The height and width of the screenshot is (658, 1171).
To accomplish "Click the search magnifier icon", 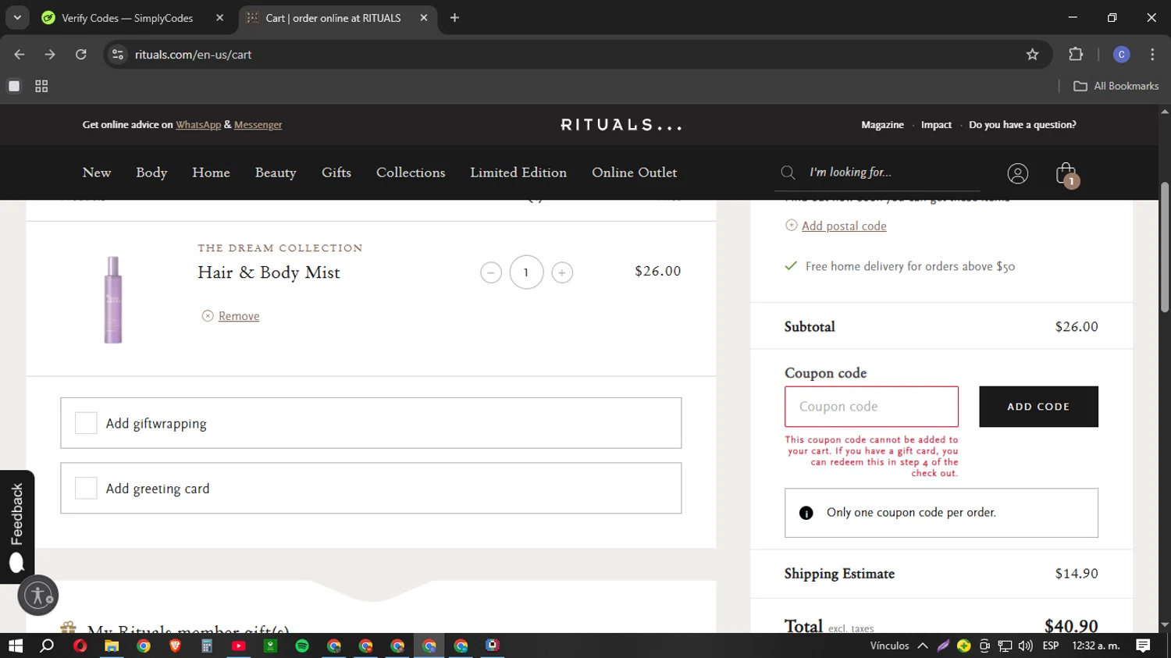I will point(788,173).
